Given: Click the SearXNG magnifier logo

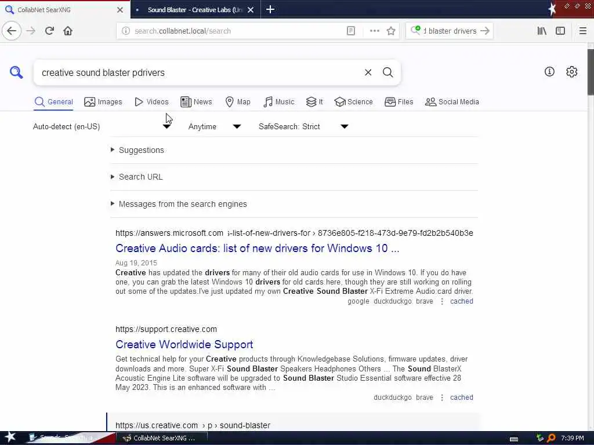Looking at the screenshot, I should (16, 72).
